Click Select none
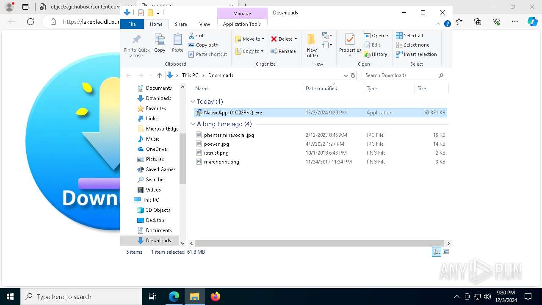Viewport: 542px width, 305px height. pos(412,45)
